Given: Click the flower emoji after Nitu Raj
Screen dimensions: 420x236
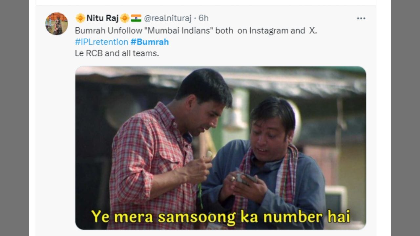Looking at the screenshot, I should coord(125,18).
